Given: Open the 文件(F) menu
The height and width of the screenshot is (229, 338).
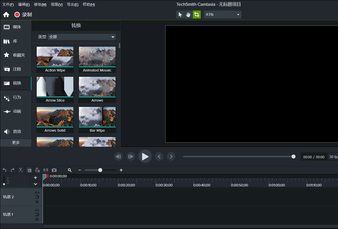Looking at the screenshot, I should [8, 5].
